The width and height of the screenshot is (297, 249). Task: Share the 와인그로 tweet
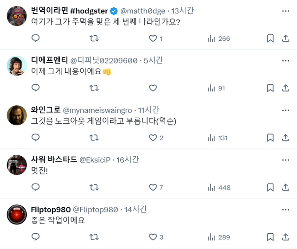286,138
